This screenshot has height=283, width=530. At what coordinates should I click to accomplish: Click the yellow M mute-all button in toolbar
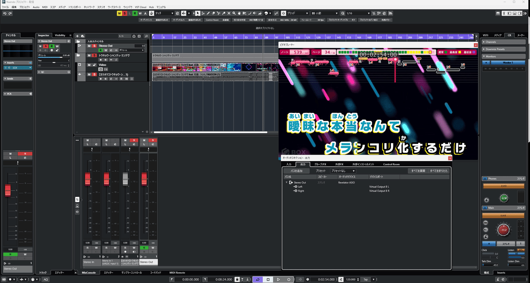119,14
